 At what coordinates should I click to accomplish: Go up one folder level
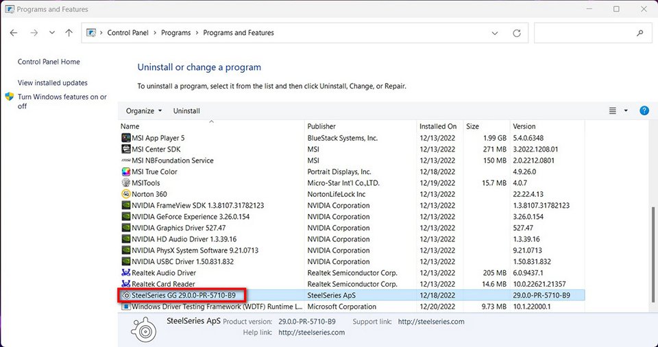click(69, 33)
